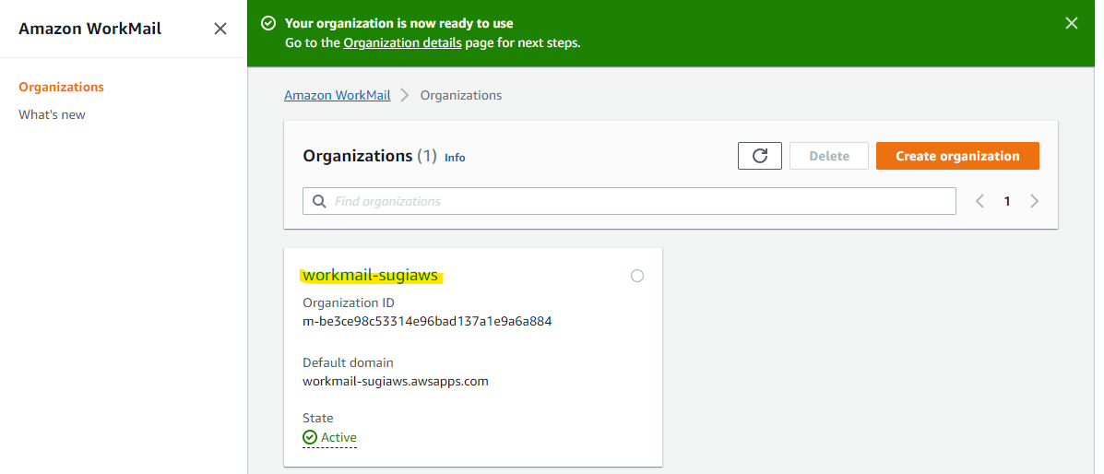Click the success checkmark icon in banner
Screen dimensions: 1104x474
(x=267, y=23)
